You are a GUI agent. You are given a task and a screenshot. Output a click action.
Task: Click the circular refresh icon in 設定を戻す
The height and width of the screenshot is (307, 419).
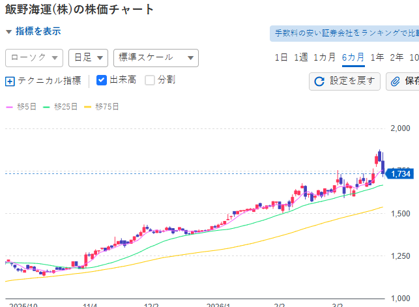click(319, 81)
